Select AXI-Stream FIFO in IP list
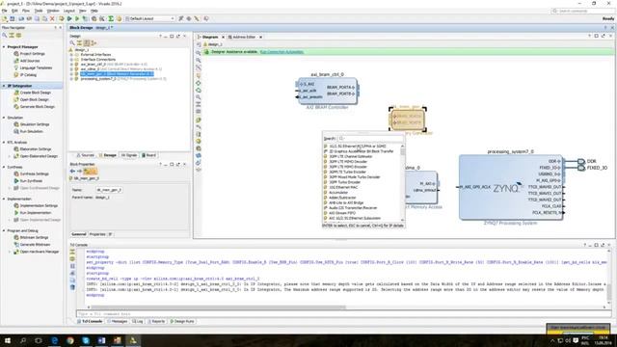Viewport: 617px width, 347px height. [342, 213]
